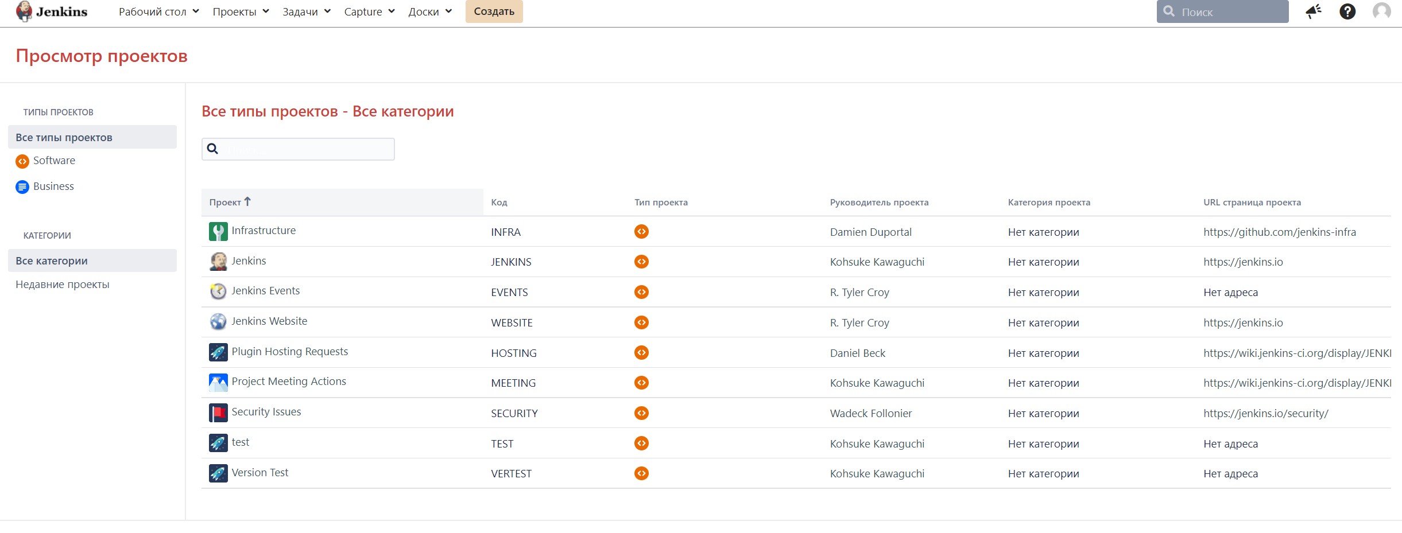Viewport: 1402px width, 533px height.
Task: Show Недавние проекты category
Action: [x=63, y=285]
